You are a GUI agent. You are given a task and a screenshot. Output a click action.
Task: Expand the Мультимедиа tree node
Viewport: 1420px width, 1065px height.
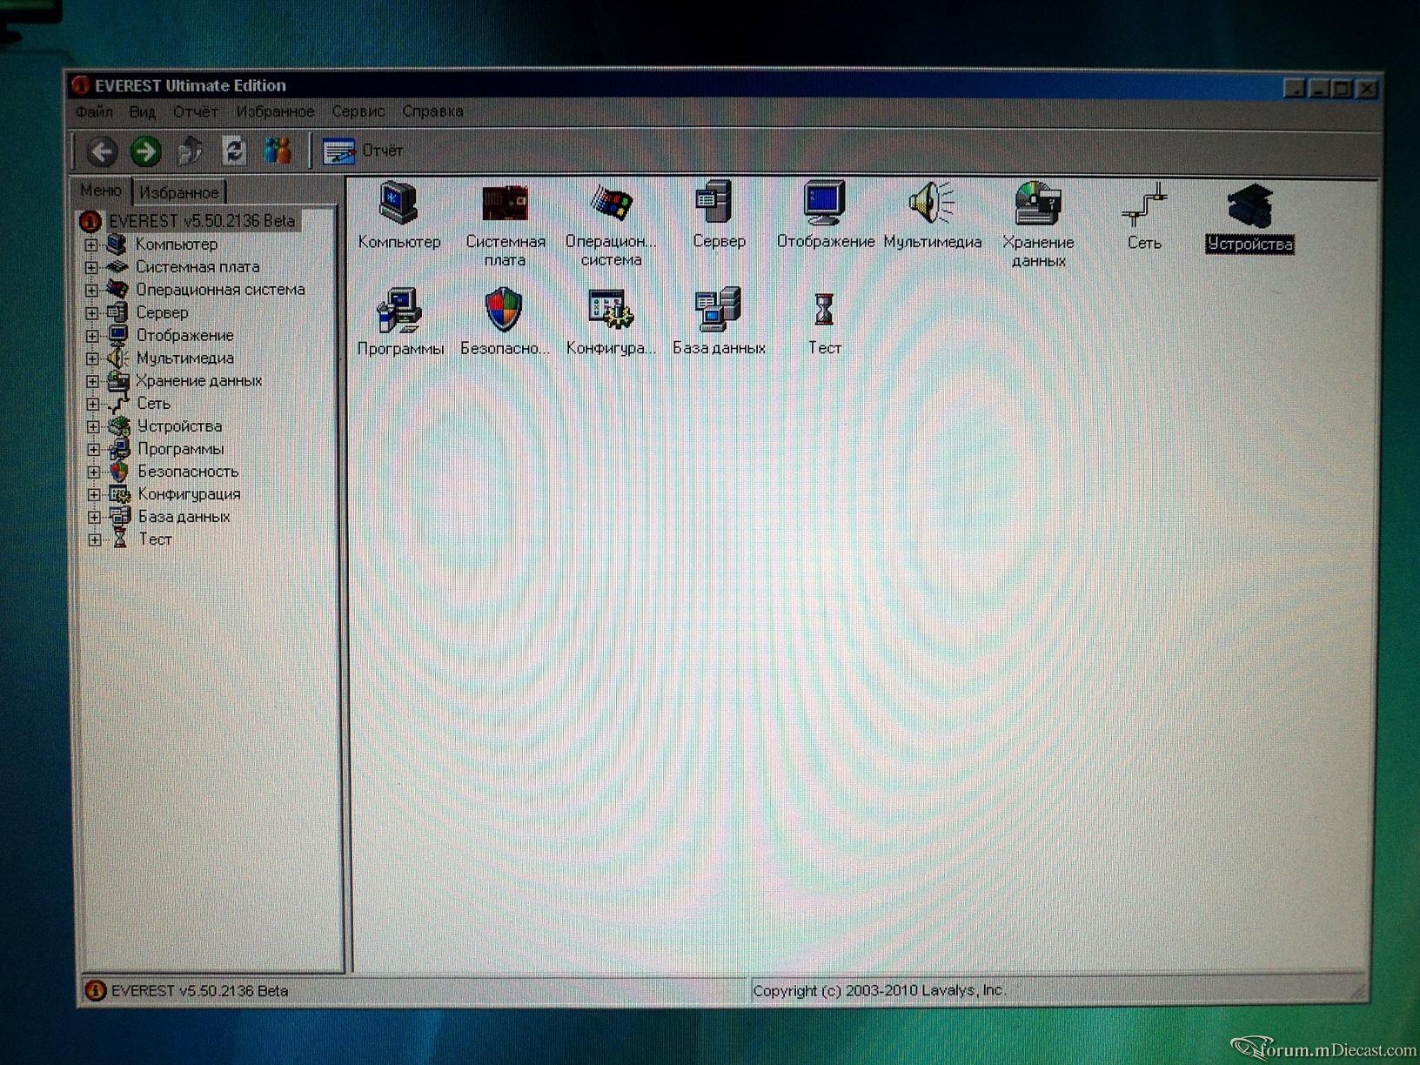click(x=92, y=358)
